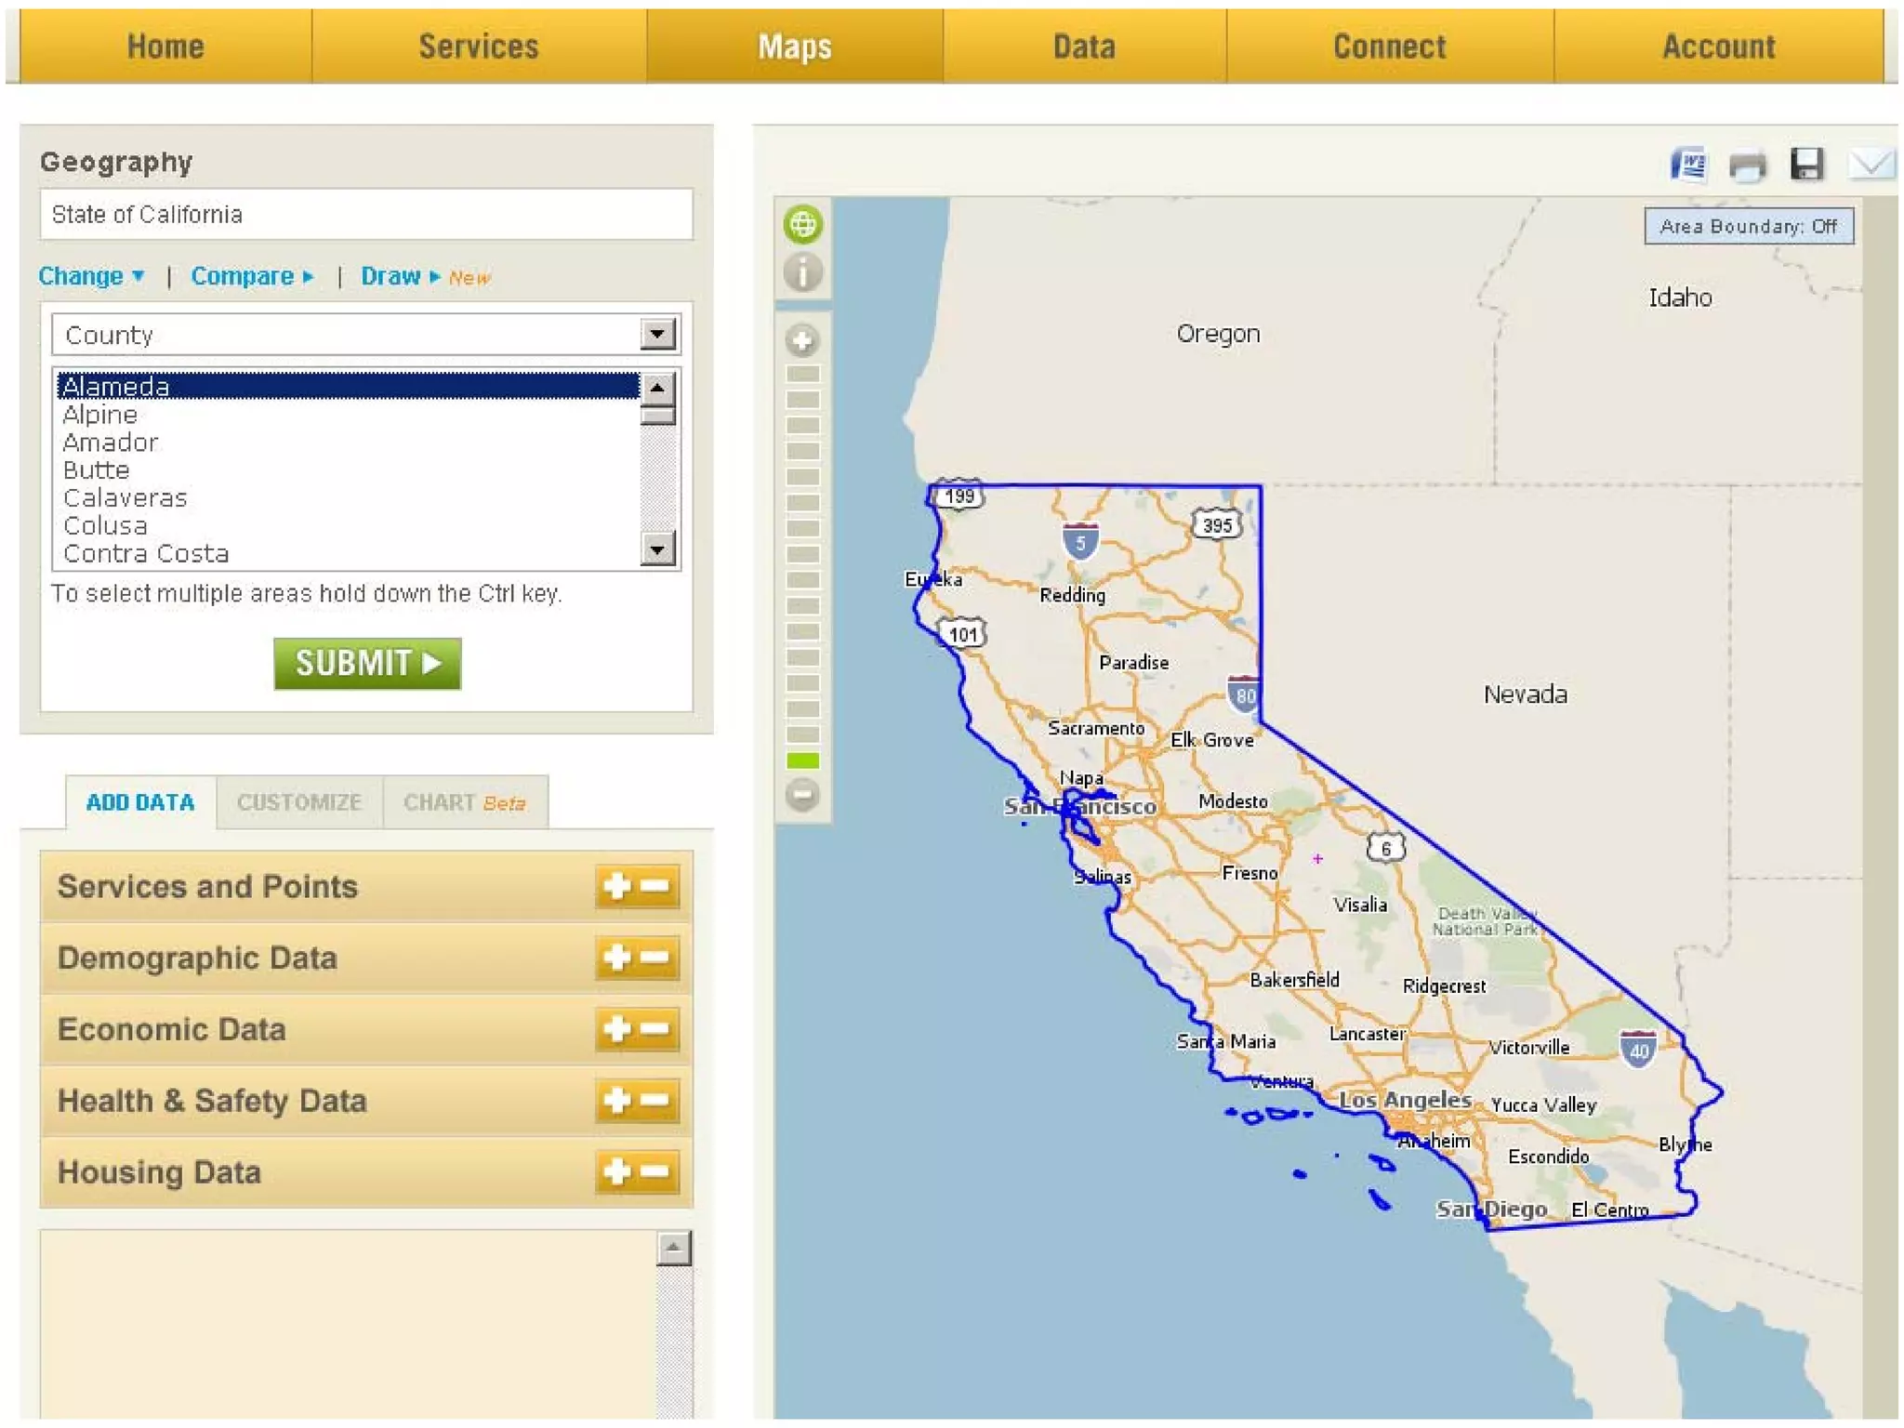Collapse Demographic Data with minus button
Viewport: 1904px width, 1428px height.
pos(656,958)
